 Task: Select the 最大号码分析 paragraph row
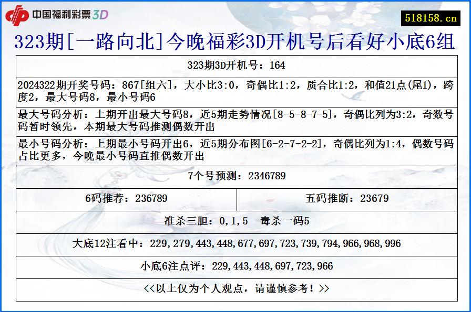[x=236, y=120]
